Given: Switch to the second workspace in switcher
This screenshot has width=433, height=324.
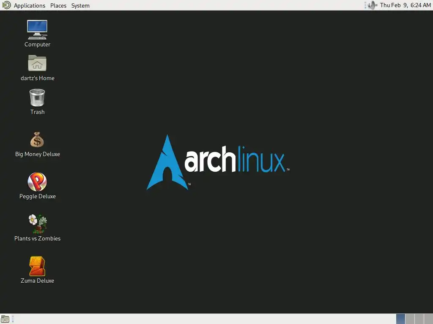Looking at the screenshot, I should coord(410,319).
